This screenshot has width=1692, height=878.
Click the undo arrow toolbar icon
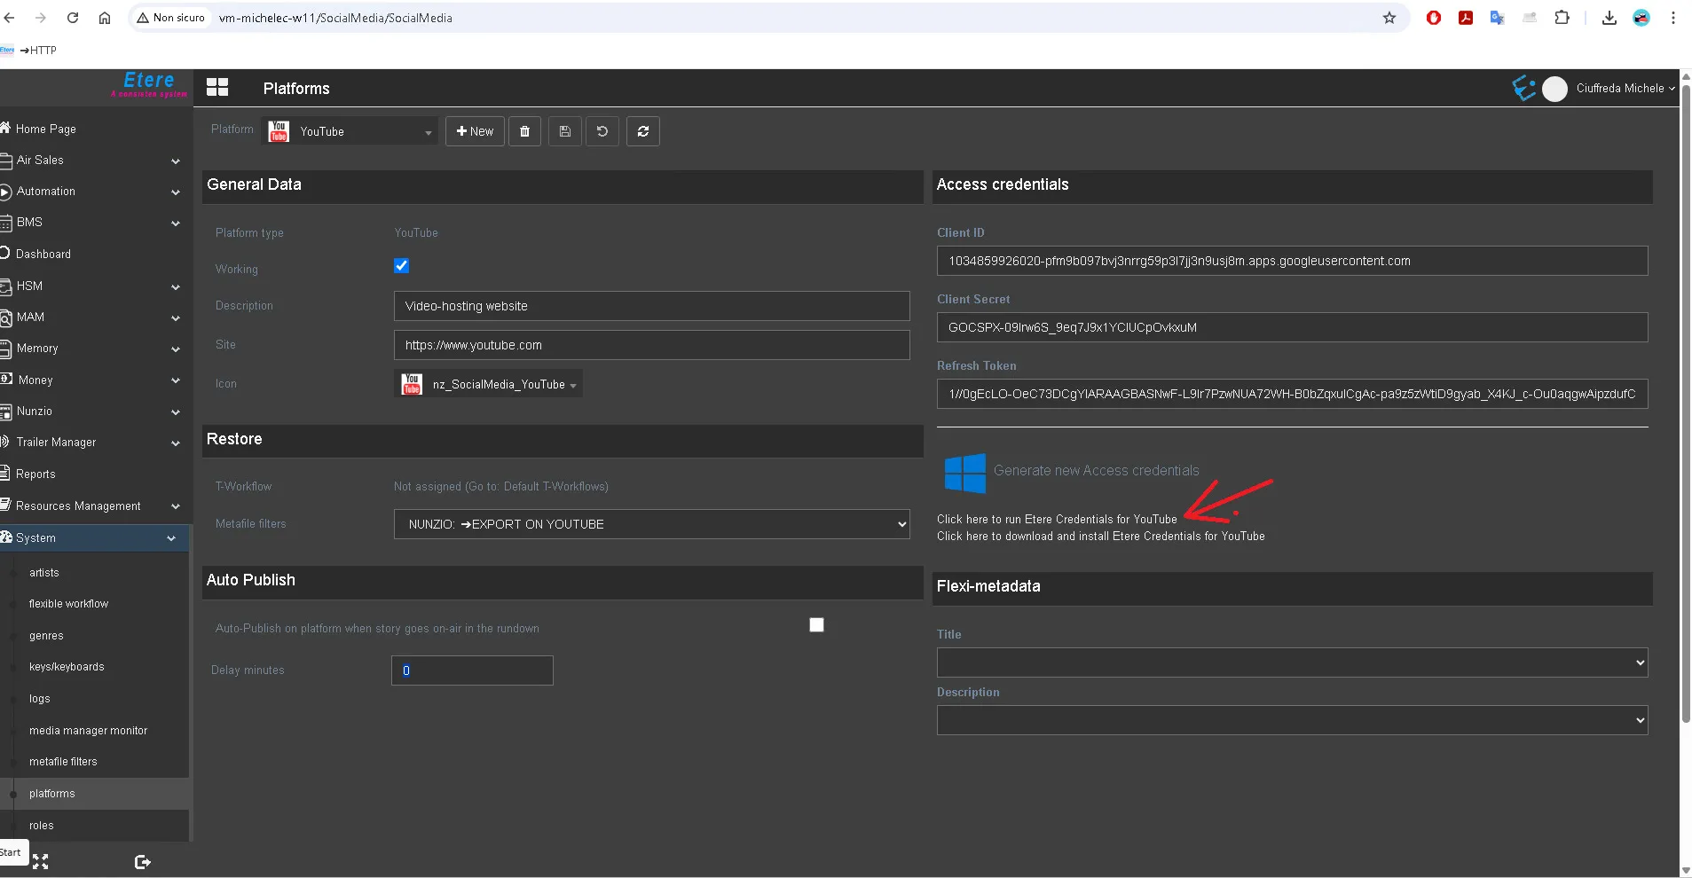602,131
